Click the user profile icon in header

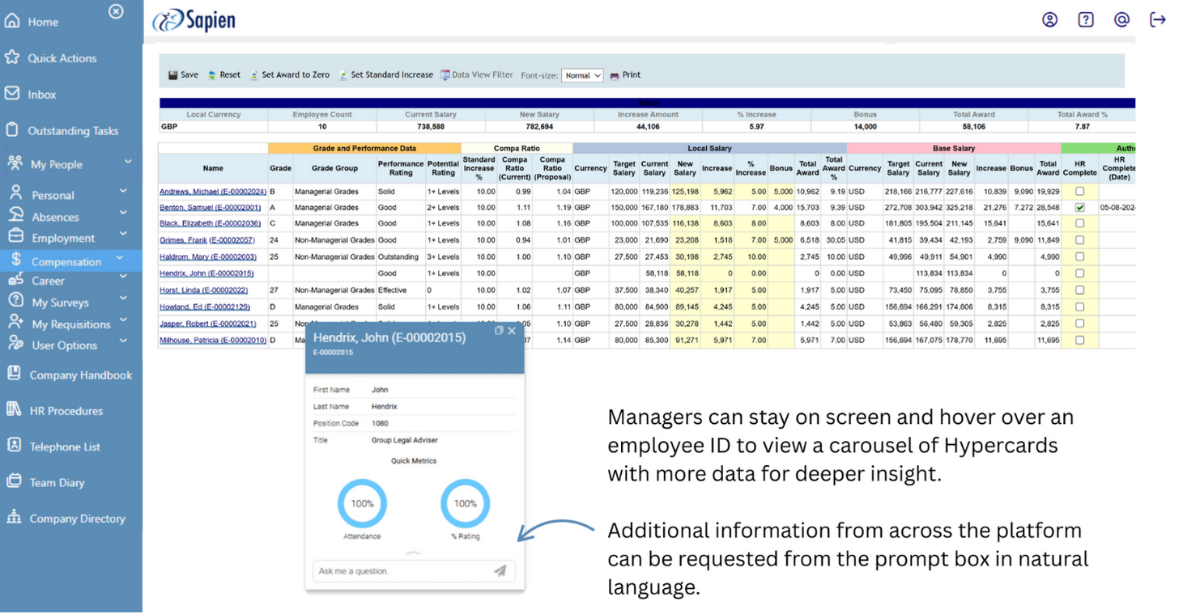point(1049,19)
